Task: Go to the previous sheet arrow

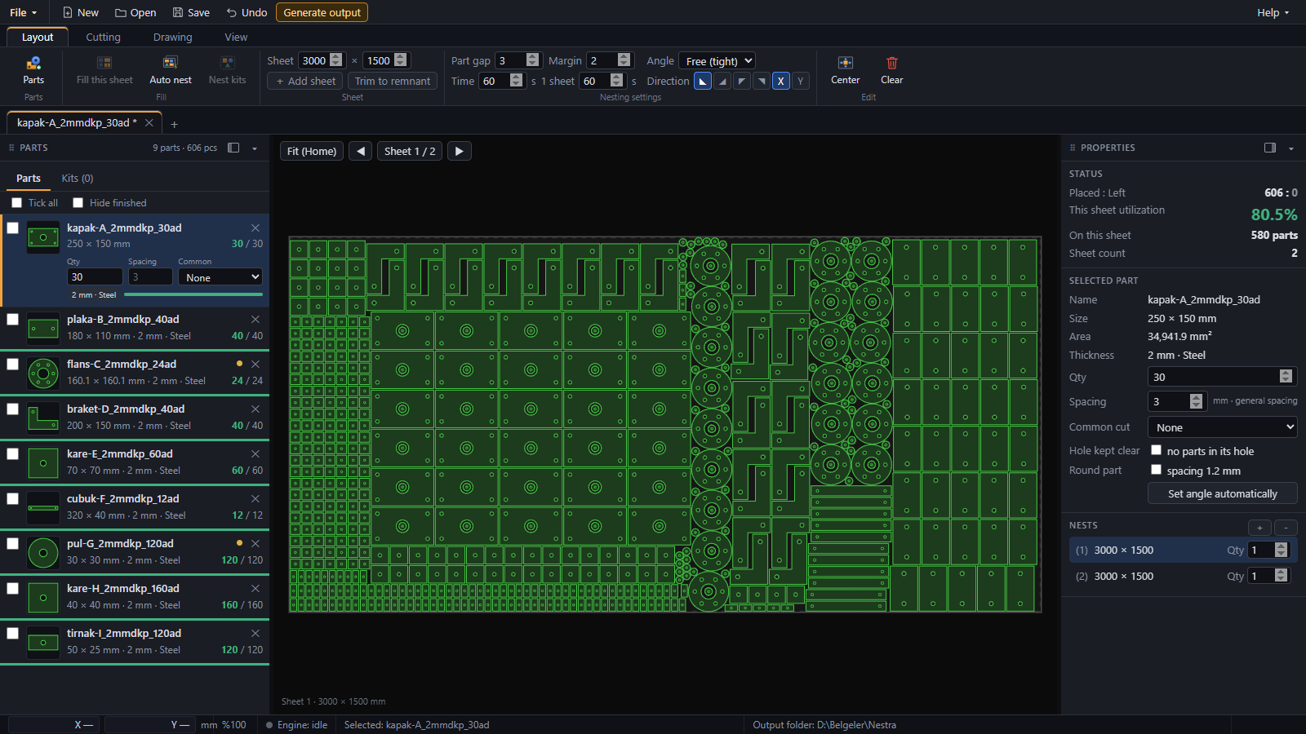Action: (361, 151)
